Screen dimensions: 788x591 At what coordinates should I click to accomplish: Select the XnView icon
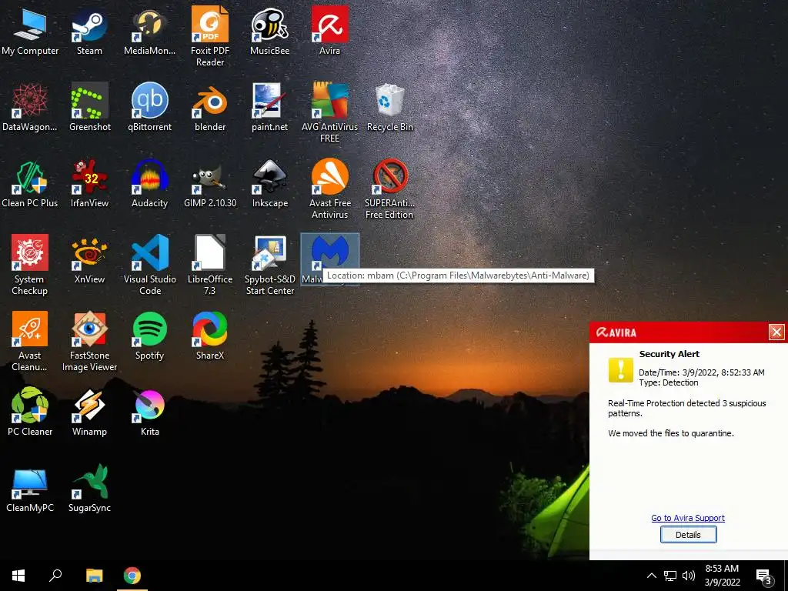point(89,260)
